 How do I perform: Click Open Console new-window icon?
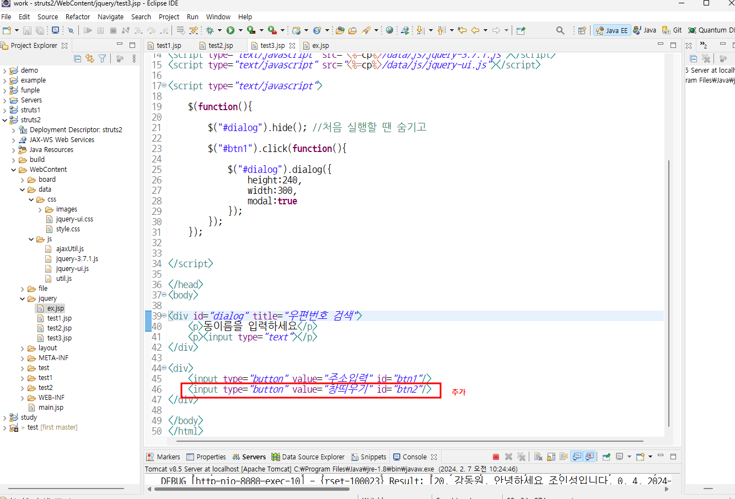640,457
